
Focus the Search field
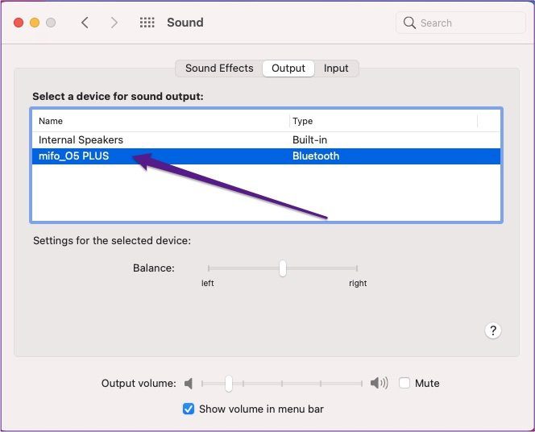(460, 23)
